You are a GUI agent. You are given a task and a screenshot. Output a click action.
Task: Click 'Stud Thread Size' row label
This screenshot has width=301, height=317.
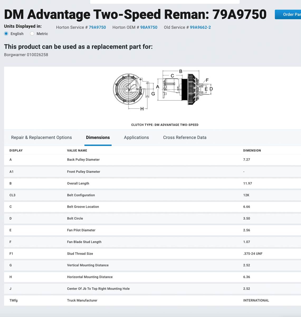click(x=80, y=254)
